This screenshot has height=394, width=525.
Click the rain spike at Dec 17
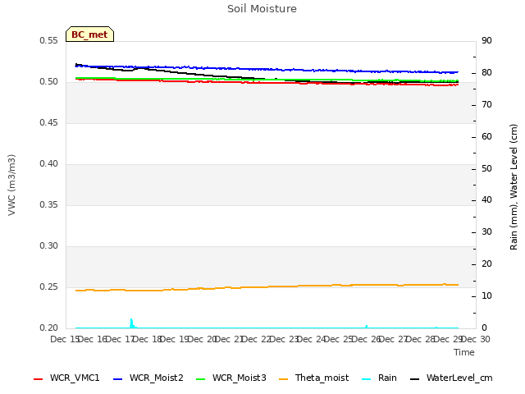pyautogui.click(x=131, y=323)
